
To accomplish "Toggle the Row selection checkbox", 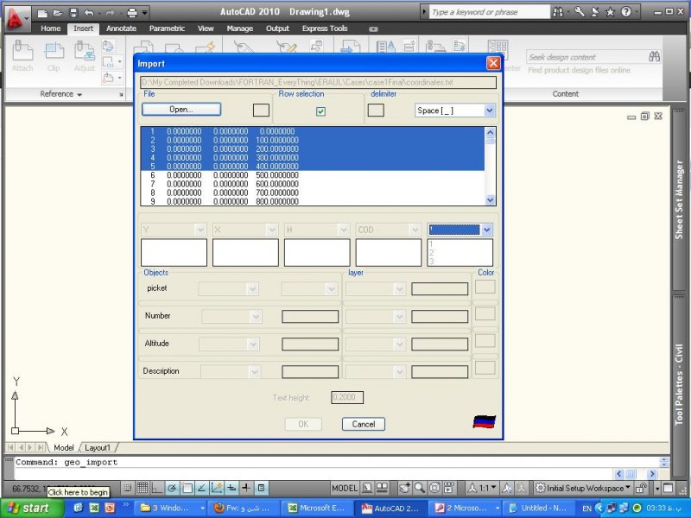I will [x=320, y=111].
